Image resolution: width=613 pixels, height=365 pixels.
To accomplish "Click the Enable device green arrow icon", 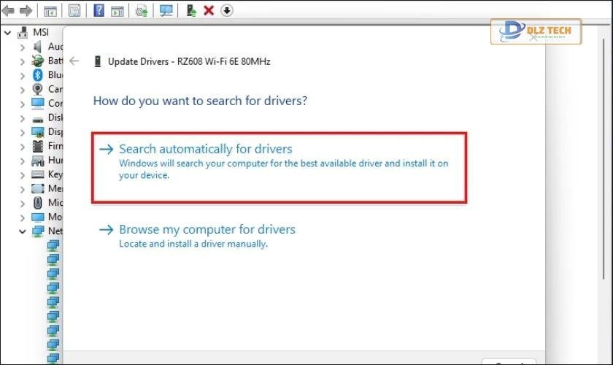I will pyautogui.click(x=191, y=10).
